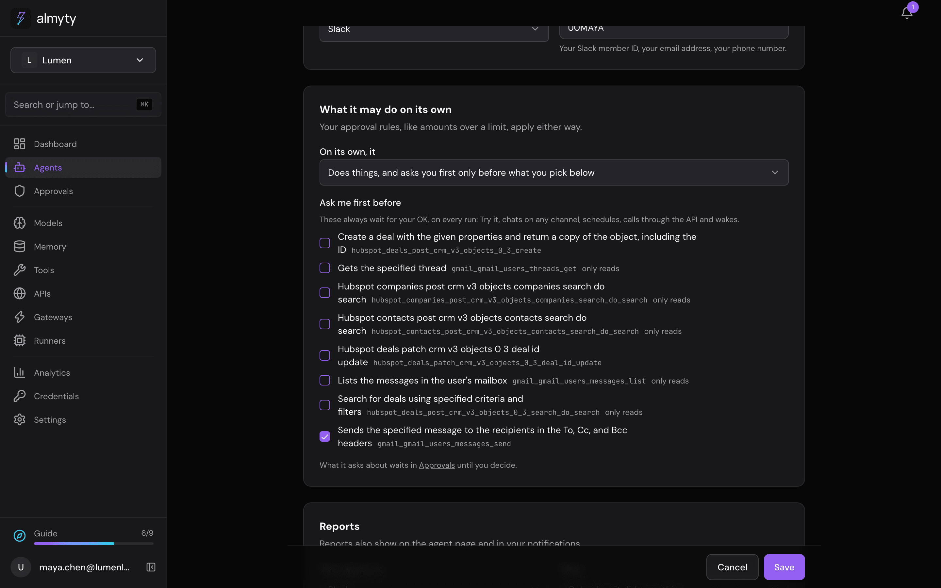941x588 pixels.
Task: Open the 'On its own, it' dropdown
Action: click(554, 173)
